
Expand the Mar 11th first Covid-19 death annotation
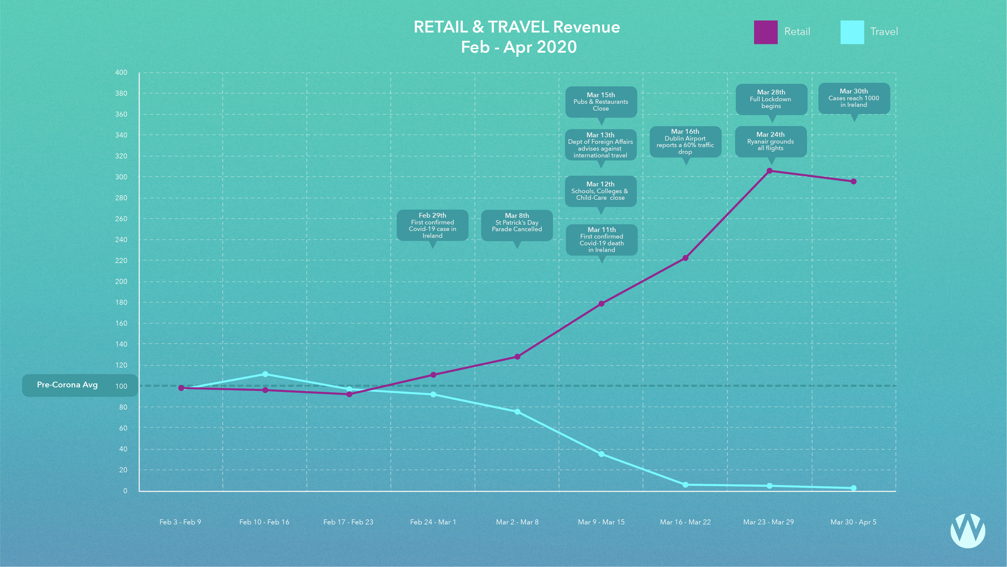(x=601, y=240)
